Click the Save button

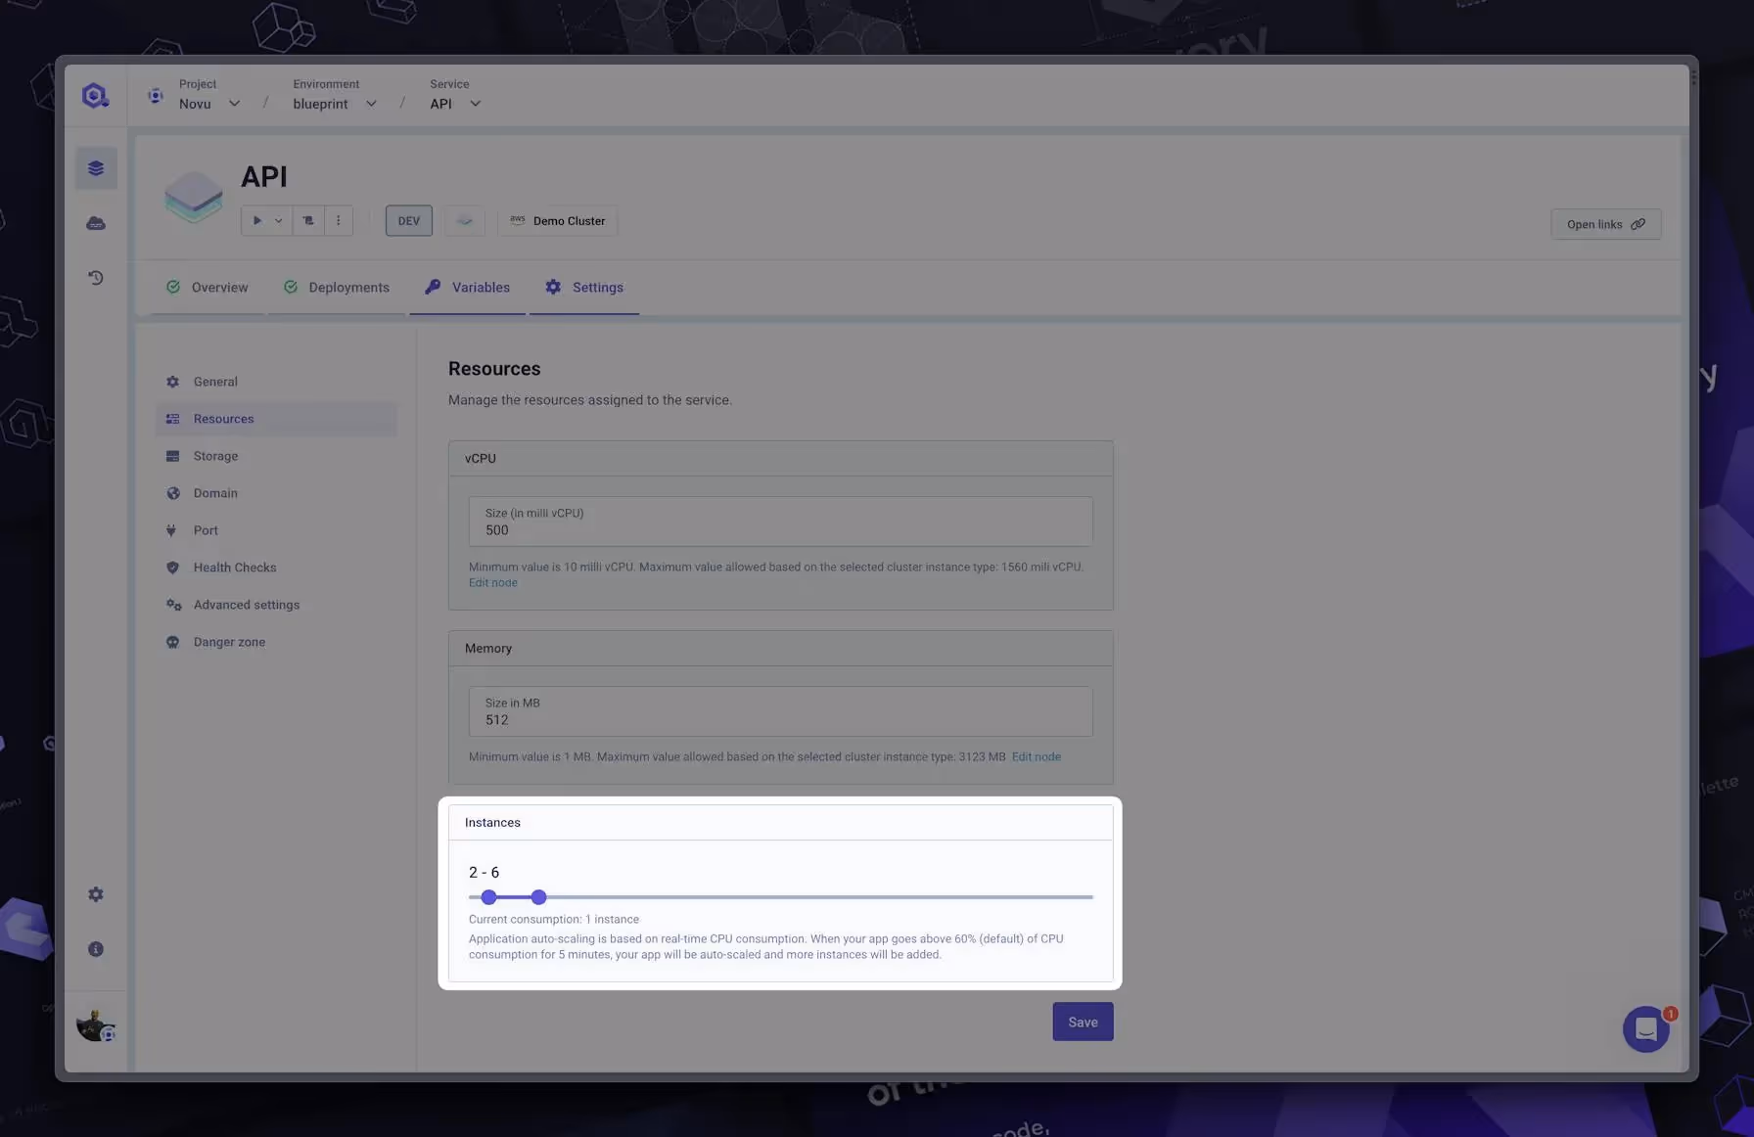tap(1083, 1021)
